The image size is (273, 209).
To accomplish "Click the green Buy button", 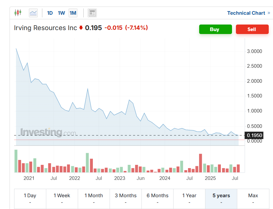I will [x=215, y=29].
